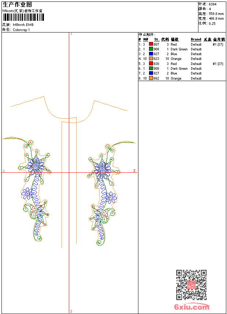Click the stitch value 807
Viewport: 227px width, 314px height.
[x=156, y=45]
